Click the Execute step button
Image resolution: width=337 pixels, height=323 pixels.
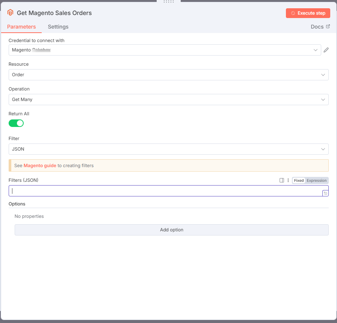point(308,13)
